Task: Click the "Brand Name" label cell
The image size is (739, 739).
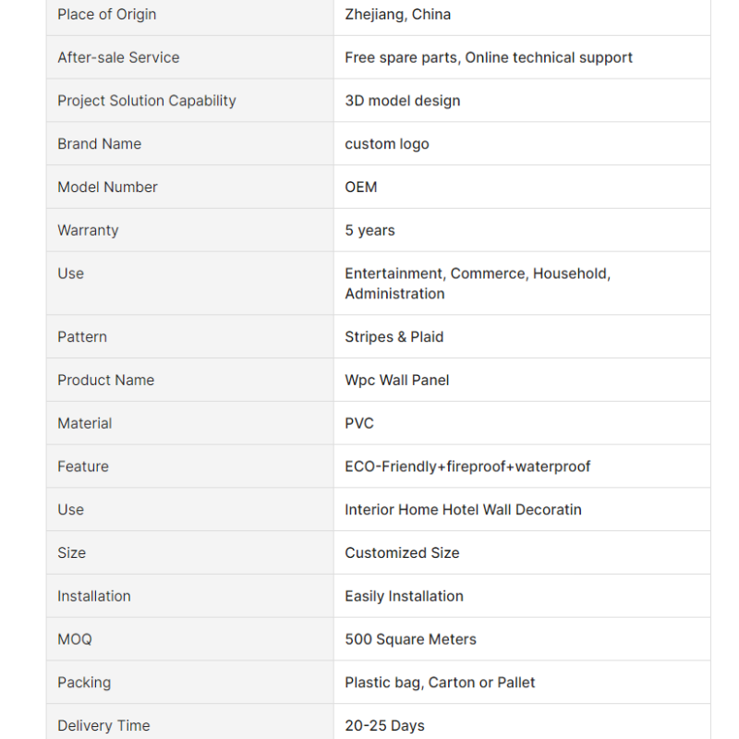Action: [100, 144]
